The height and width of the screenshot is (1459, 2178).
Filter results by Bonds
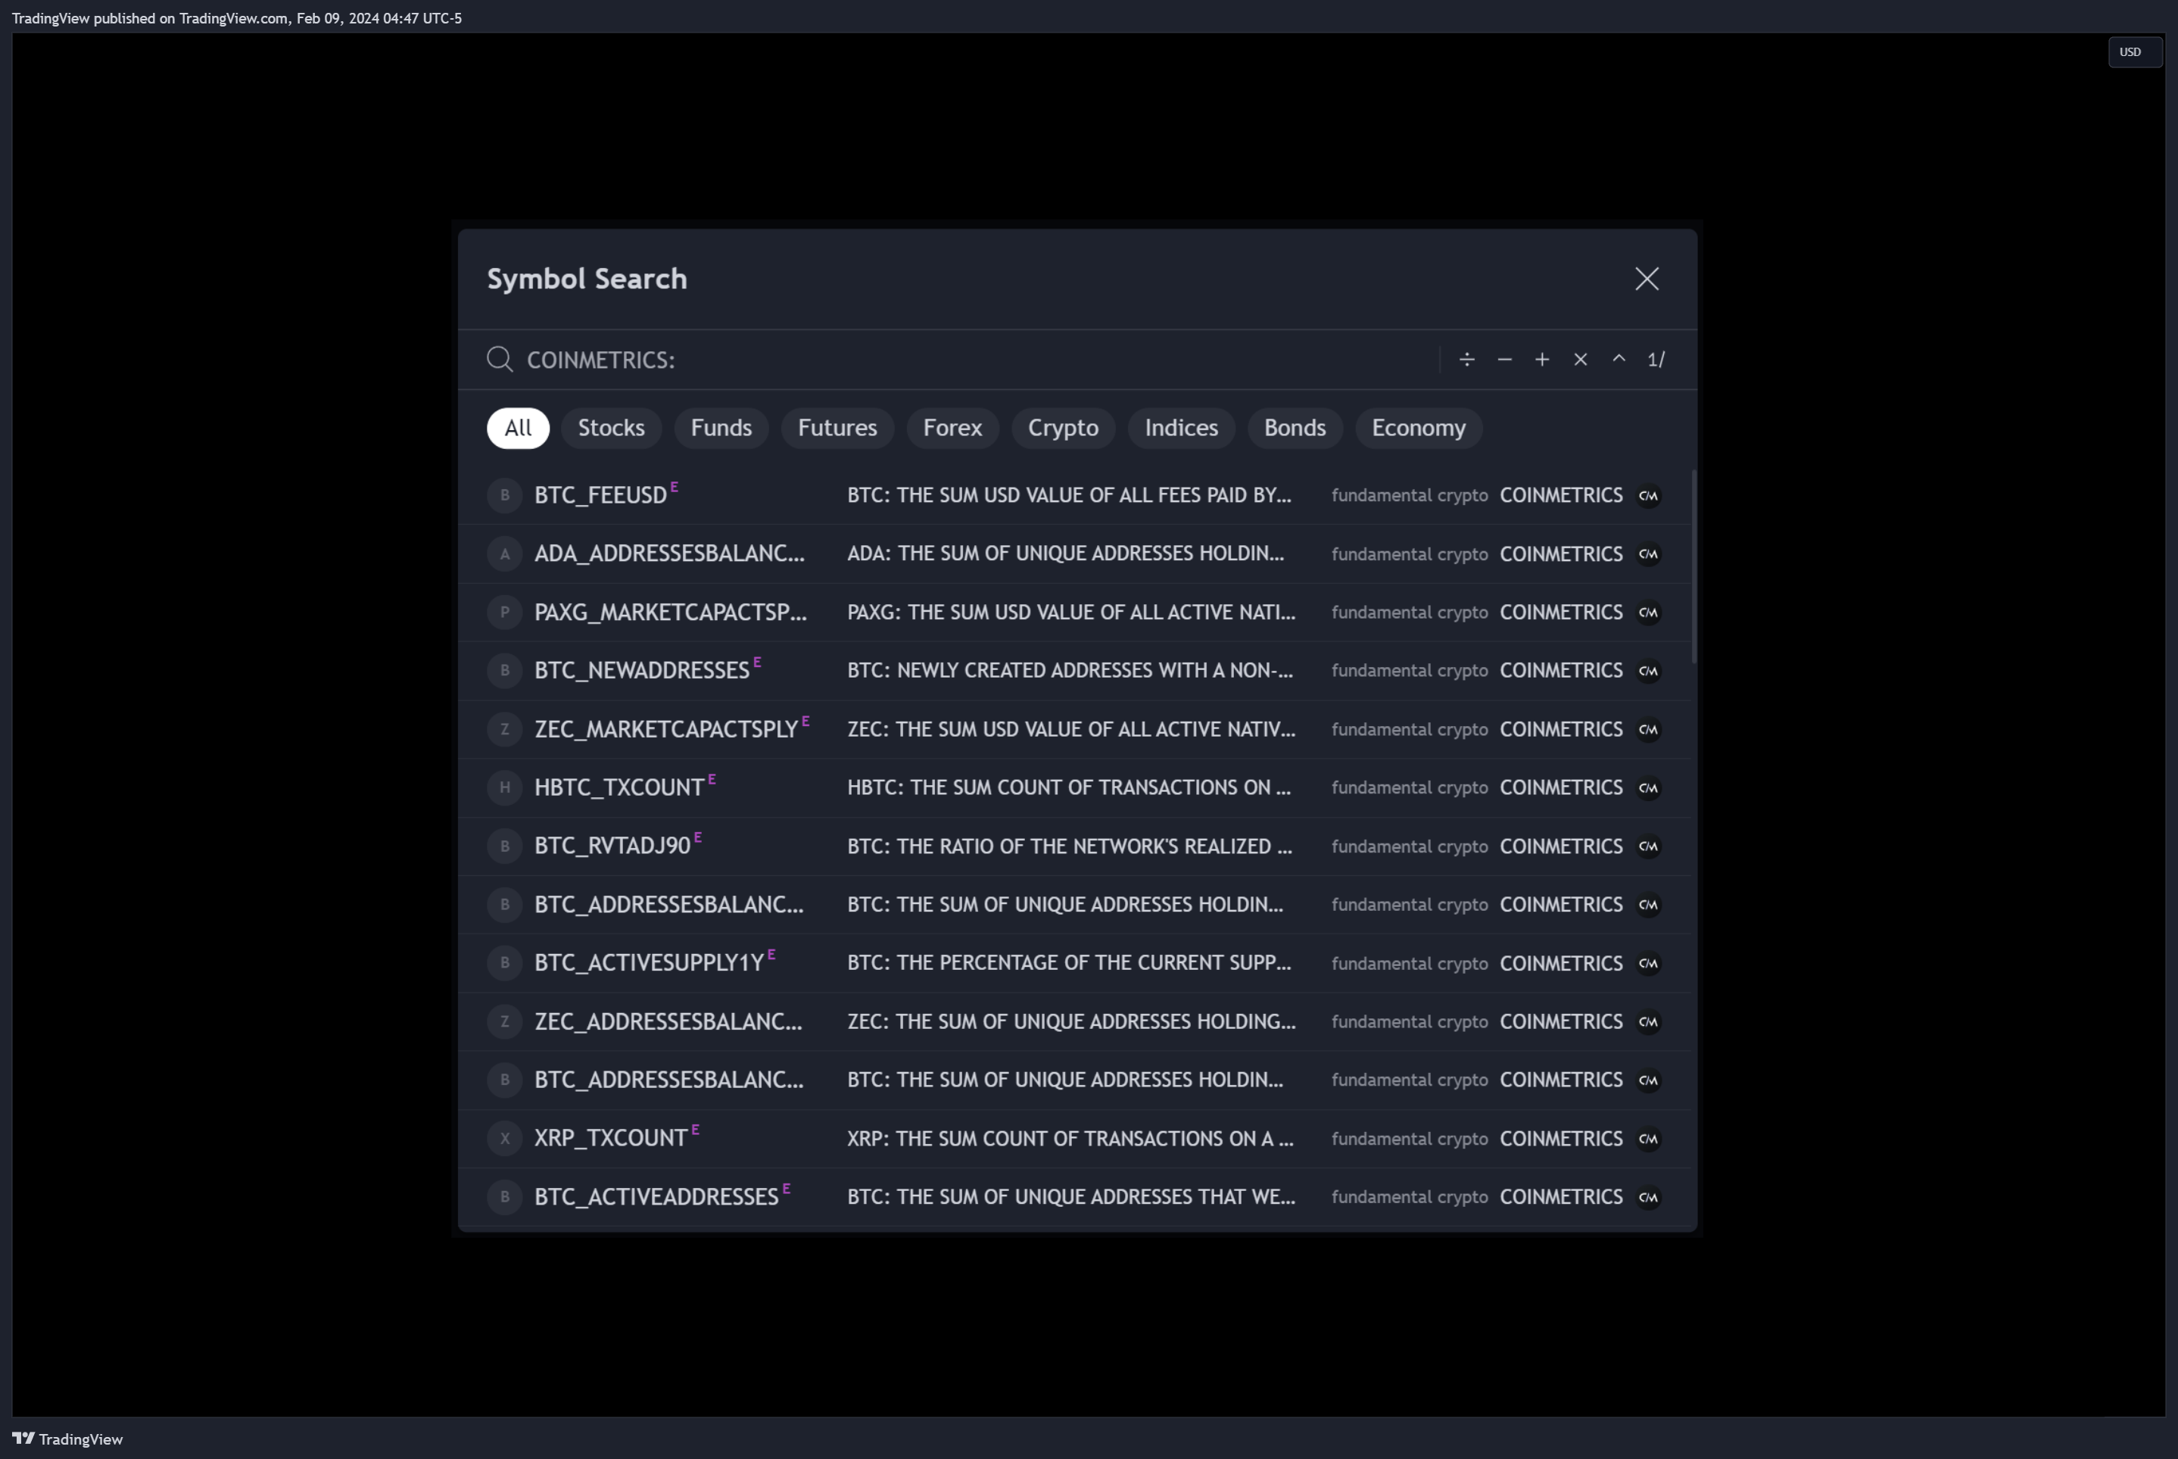click(1295, 428)
